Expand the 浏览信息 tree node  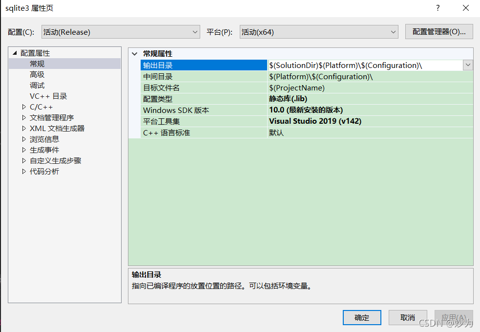click(x=24, y=139)
